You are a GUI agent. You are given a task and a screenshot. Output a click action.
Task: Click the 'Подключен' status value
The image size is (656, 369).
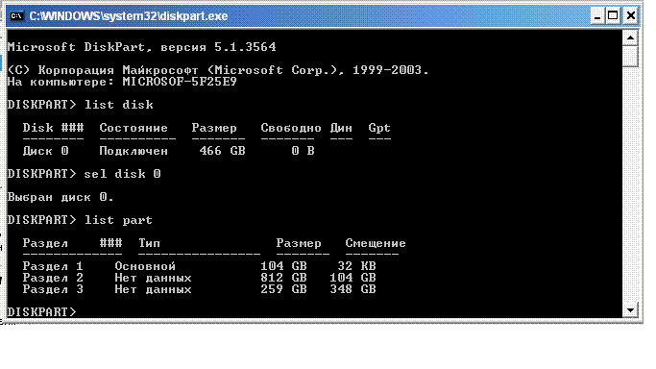coord(134,151)
